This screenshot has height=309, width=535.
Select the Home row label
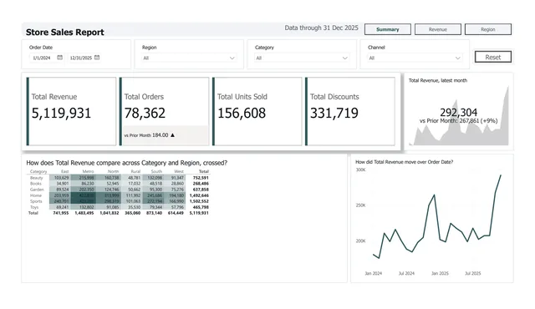pos(35,195)
